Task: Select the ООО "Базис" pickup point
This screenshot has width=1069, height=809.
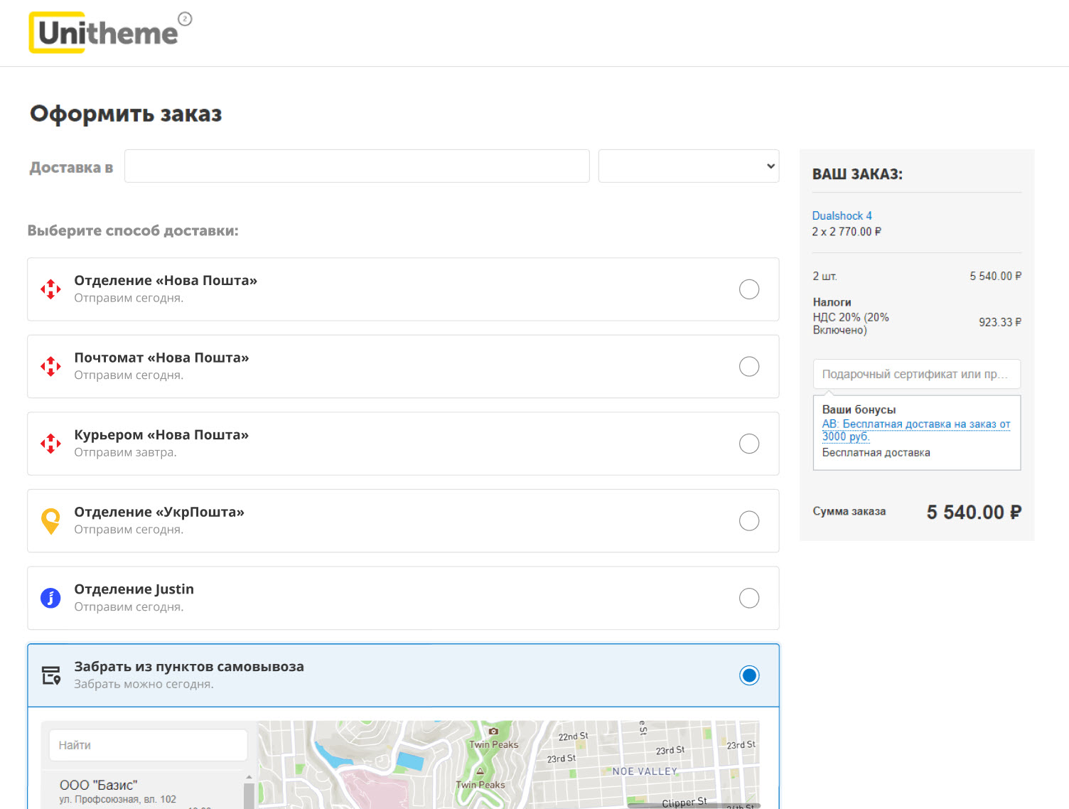Action: [x=142, y=791]
